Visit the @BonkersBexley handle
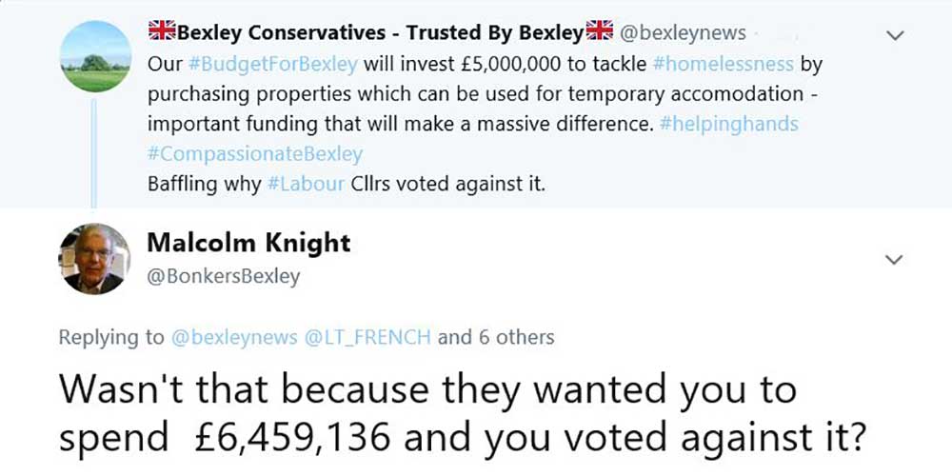 (x=223, y=277)
